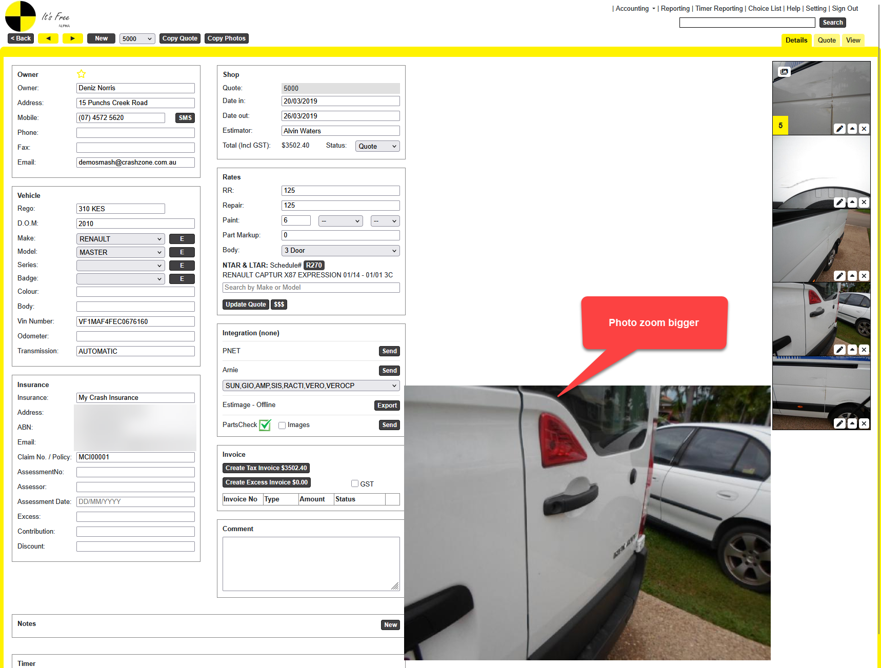Click the Comment text area
The height and width of the screenshot is (668, 881).
tap(311, 563)
